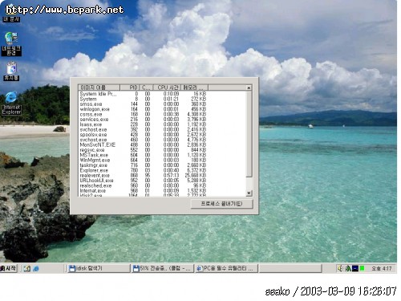Select winlogon.exe in process list
401x301 pixels.
[143, 109]
